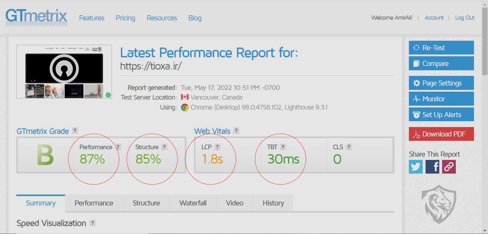Click Set Up Alerts button
This screenshot has width=488, height=234.
(x=441, y=115)
